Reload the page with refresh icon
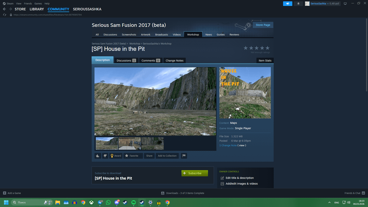Image resolution: width=368 pixels, height=207 pixels. point(4,15)
